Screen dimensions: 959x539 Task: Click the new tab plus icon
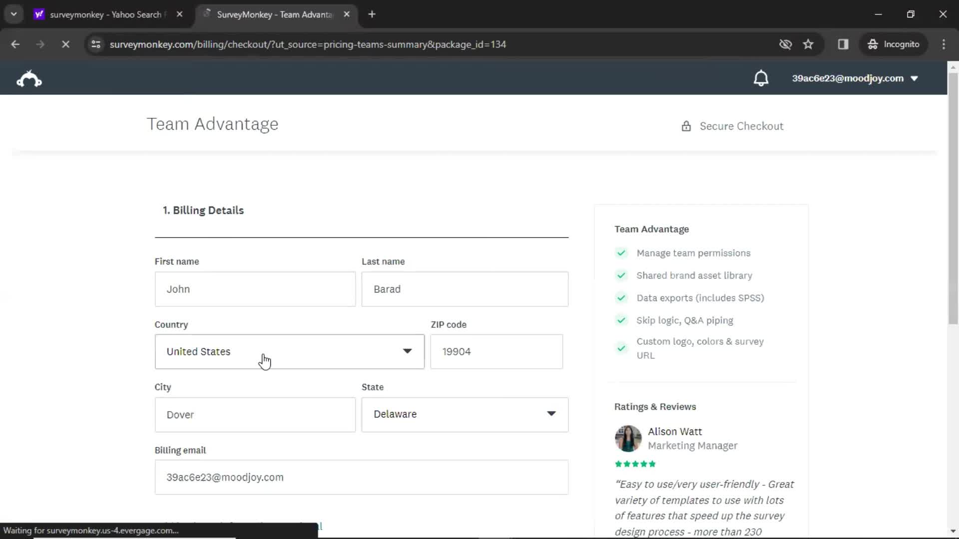373,14
